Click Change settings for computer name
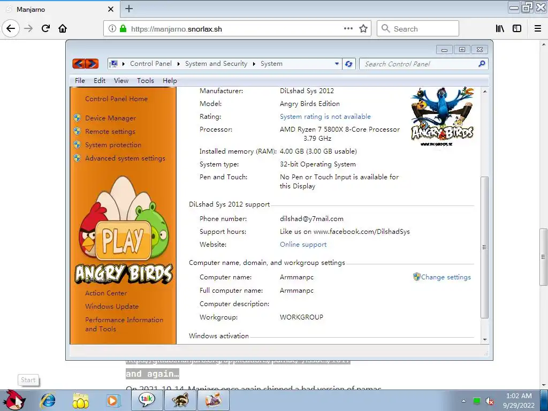Image resolution: width=548 pixels, height=411 pixels. (446, 277)
